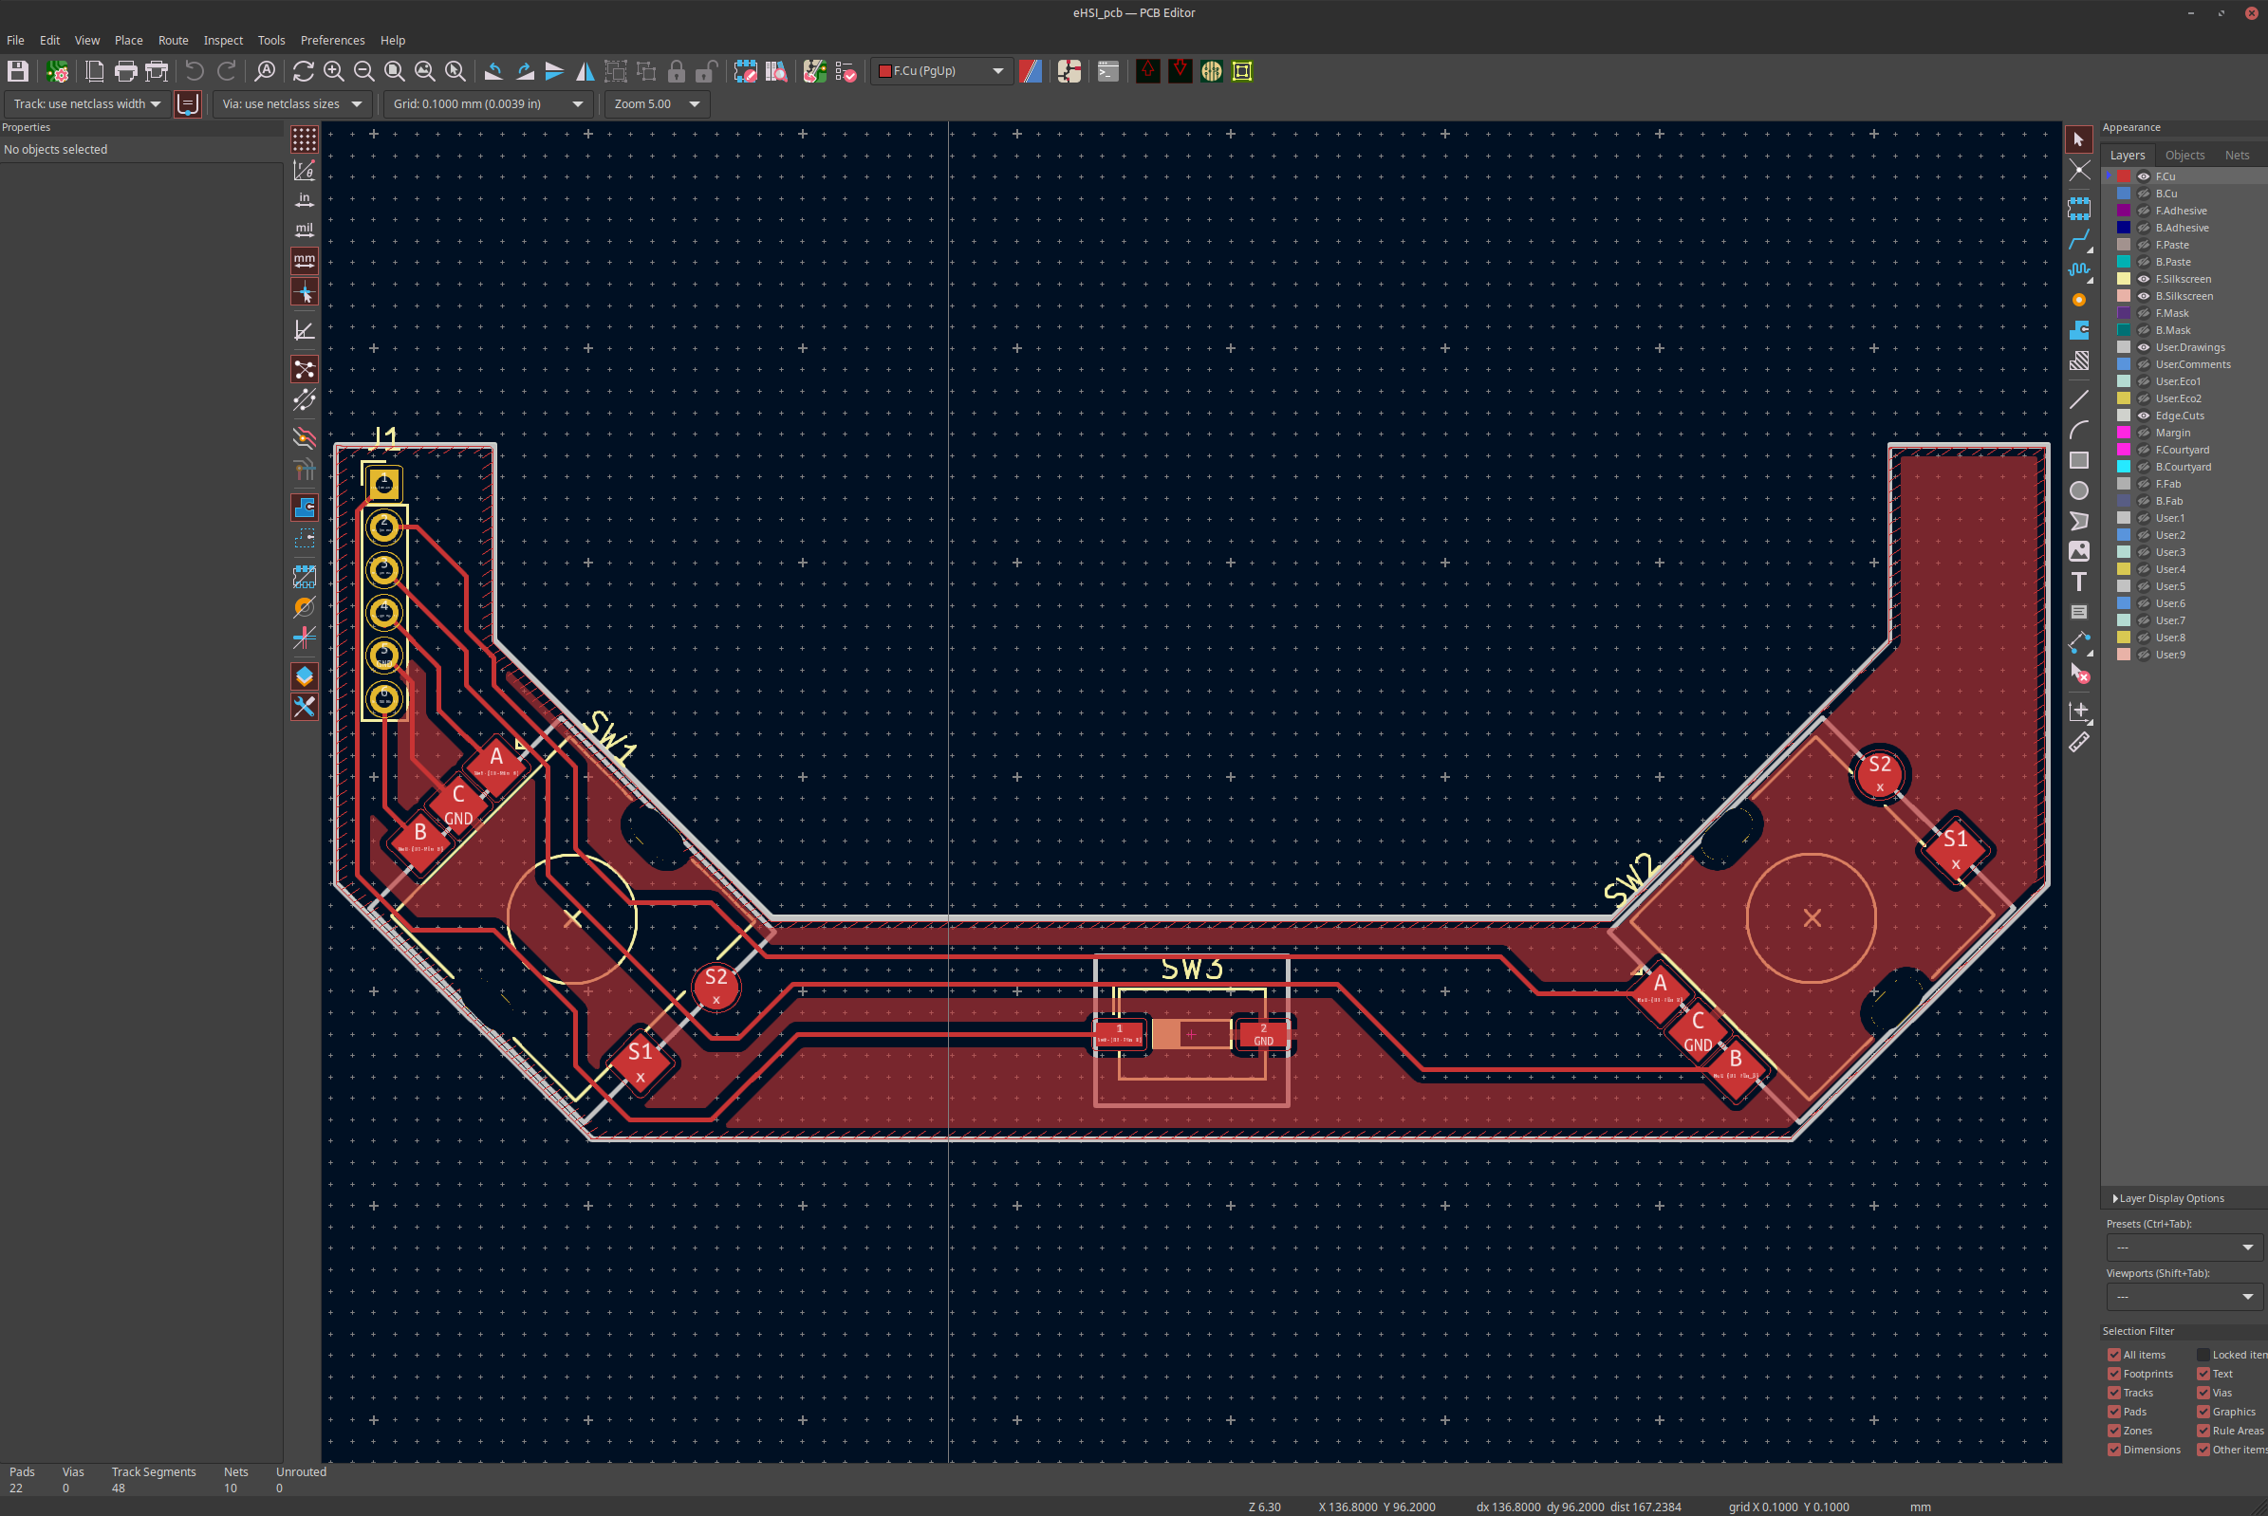Click the F.Silkscreen color swatch
This screenshot has width=2268, height=1516.
click(x=2124, y=279)
